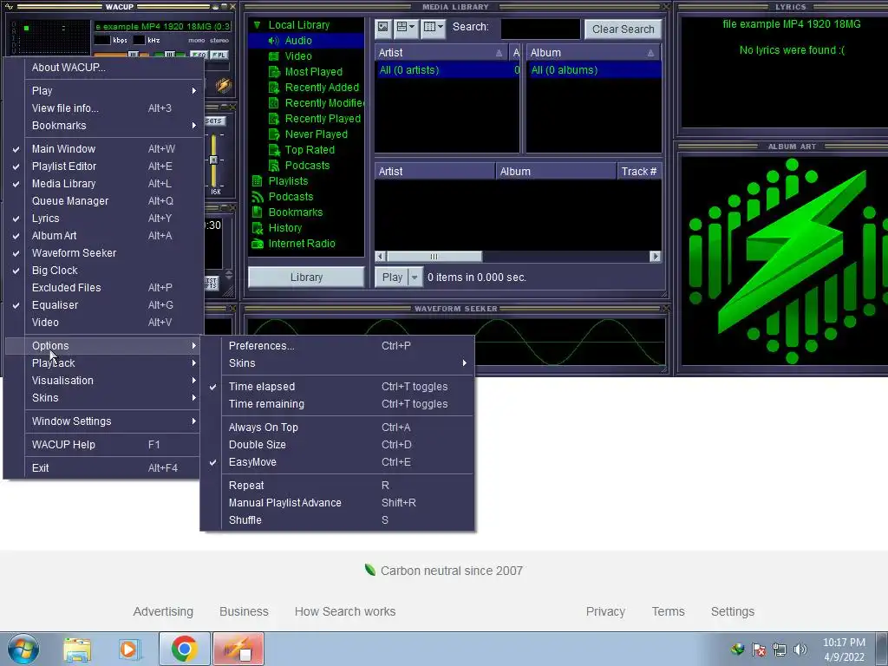Expand Skins submenu in main menu
Image resolution: width=888 pixels, height=666 pixels.
(103, 398)
